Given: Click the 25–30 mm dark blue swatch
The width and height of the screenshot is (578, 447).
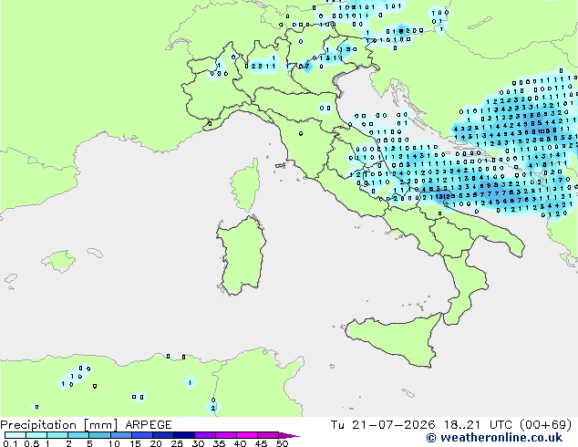Looking at the screenshot, I should click(184, 435).
